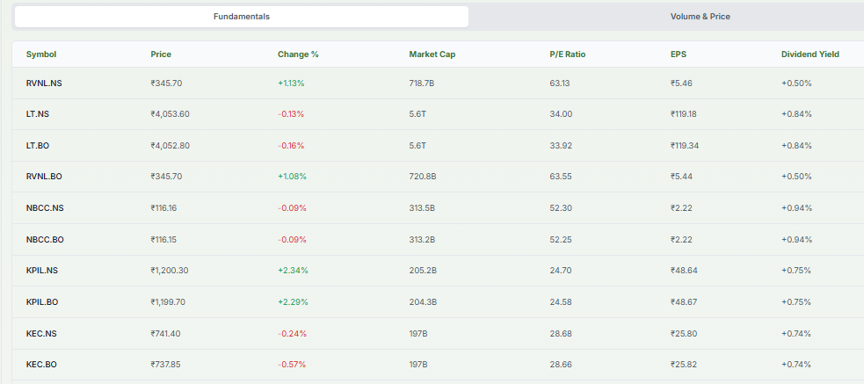Screen dimensions: 864x384
Task: Select the KPIL.NS symbol
Action: tap(42, 271)
